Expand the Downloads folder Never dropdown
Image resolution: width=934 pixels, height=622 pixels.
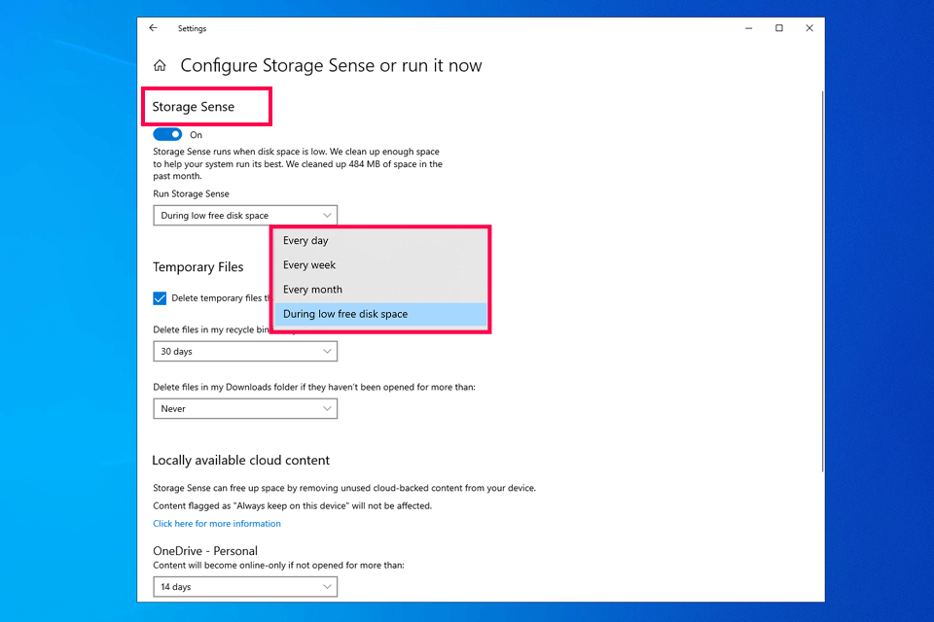tap(245, 409)
